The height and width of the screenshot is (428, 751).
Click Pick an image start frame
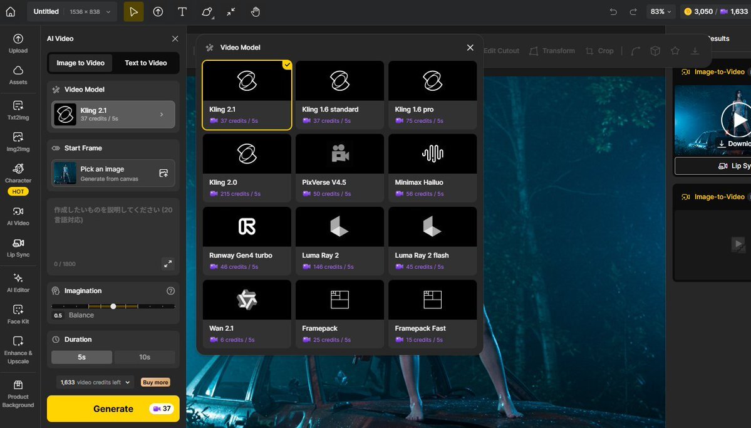[113, 173]
